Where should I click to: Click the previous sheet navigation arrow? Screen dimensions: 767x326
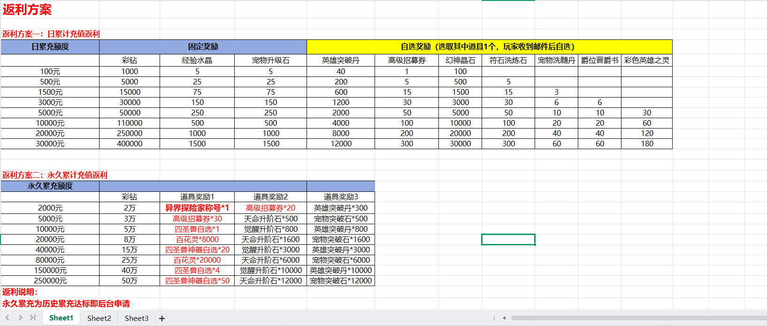click(8, 318)
